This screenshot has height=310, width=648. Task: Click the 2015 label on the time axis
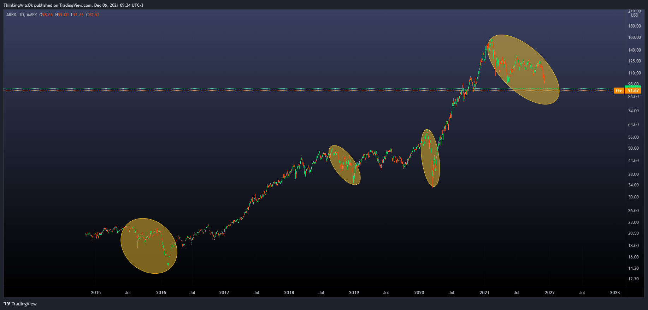pyautogui.click(x=96, y=293)
